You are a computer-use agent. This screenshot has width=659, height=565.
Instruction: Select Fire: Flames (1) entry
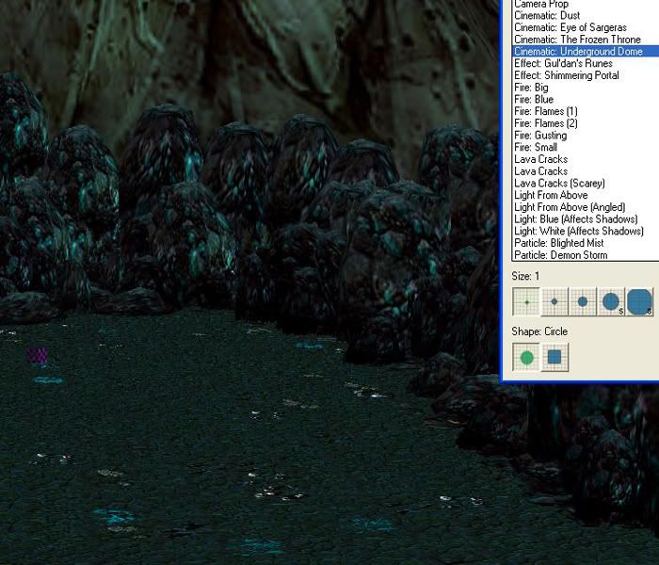(x=546, y=111)
